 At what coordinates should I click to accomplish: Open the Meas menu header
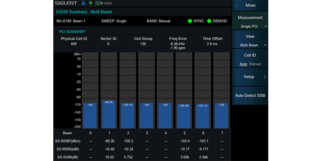click(x=251, y=5)
